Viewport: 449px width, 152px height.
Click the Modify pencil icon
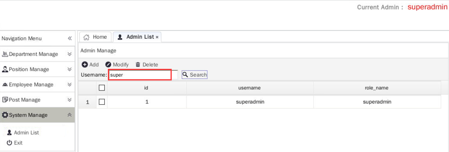click(108, 65)
